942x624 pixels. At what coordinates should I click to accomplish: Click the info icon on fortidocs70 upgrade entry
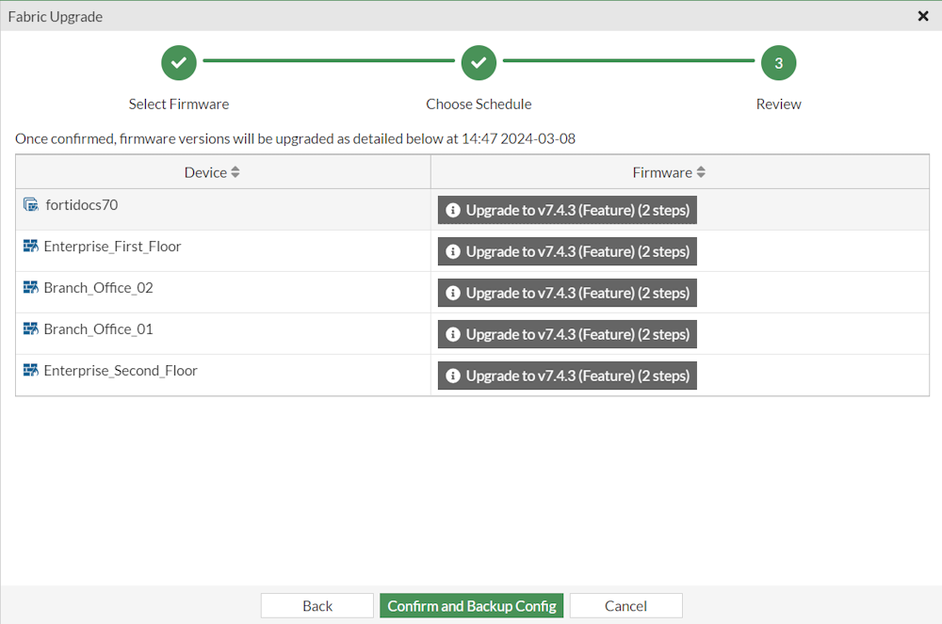pyautogui.click(x=453, y=210)
